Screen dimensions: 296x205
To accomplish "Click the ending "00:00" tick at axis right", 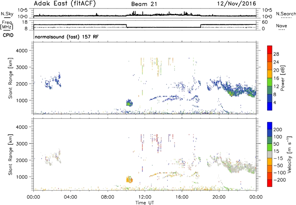I will point(256,197).
